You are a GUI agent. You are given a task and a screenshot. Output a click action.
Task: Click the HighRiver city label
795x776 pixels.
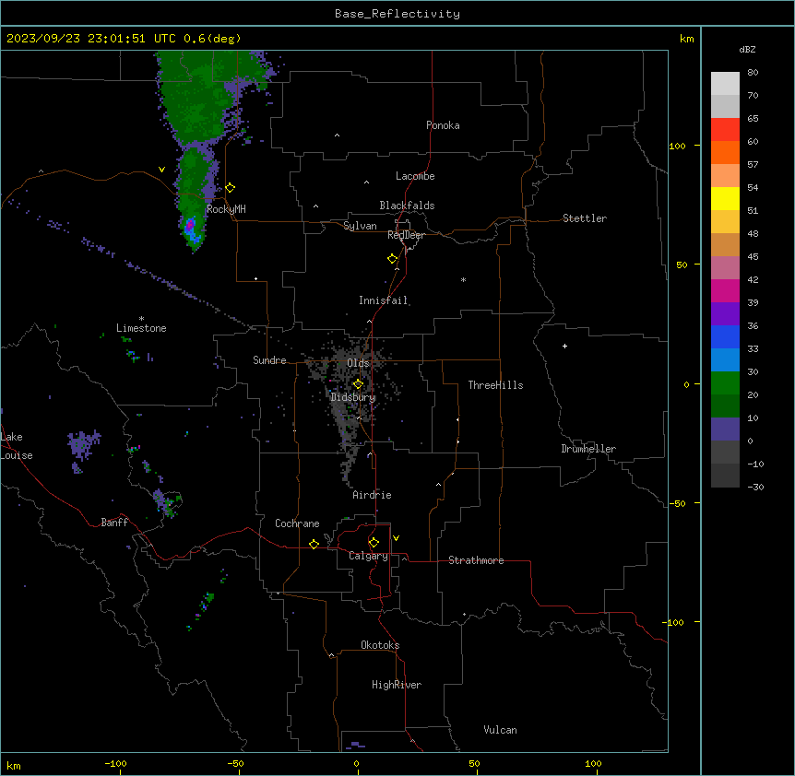click(x=397, y=685)
